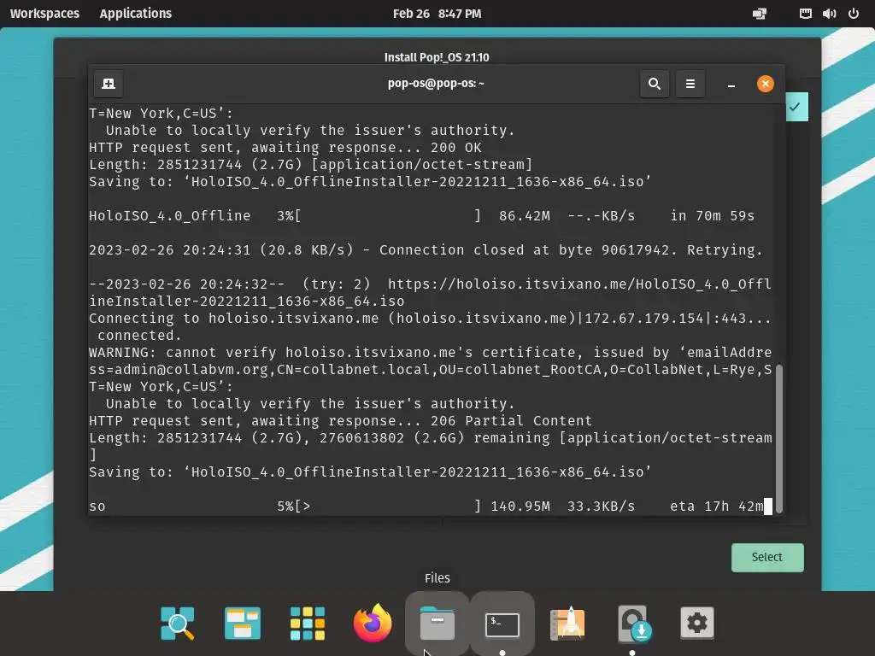Image resolution: width=875 pixels, height=656 pixels.
Task: Launch the magnifier launcher icon in the dock
Action: (178, 623)
